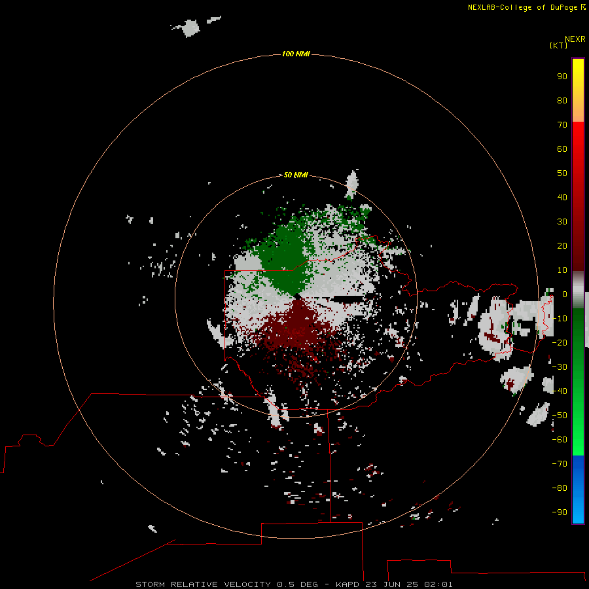Click the 10 value on the velocity scale
Viewport: 589px width, 589px height.
tap(562, 270)
